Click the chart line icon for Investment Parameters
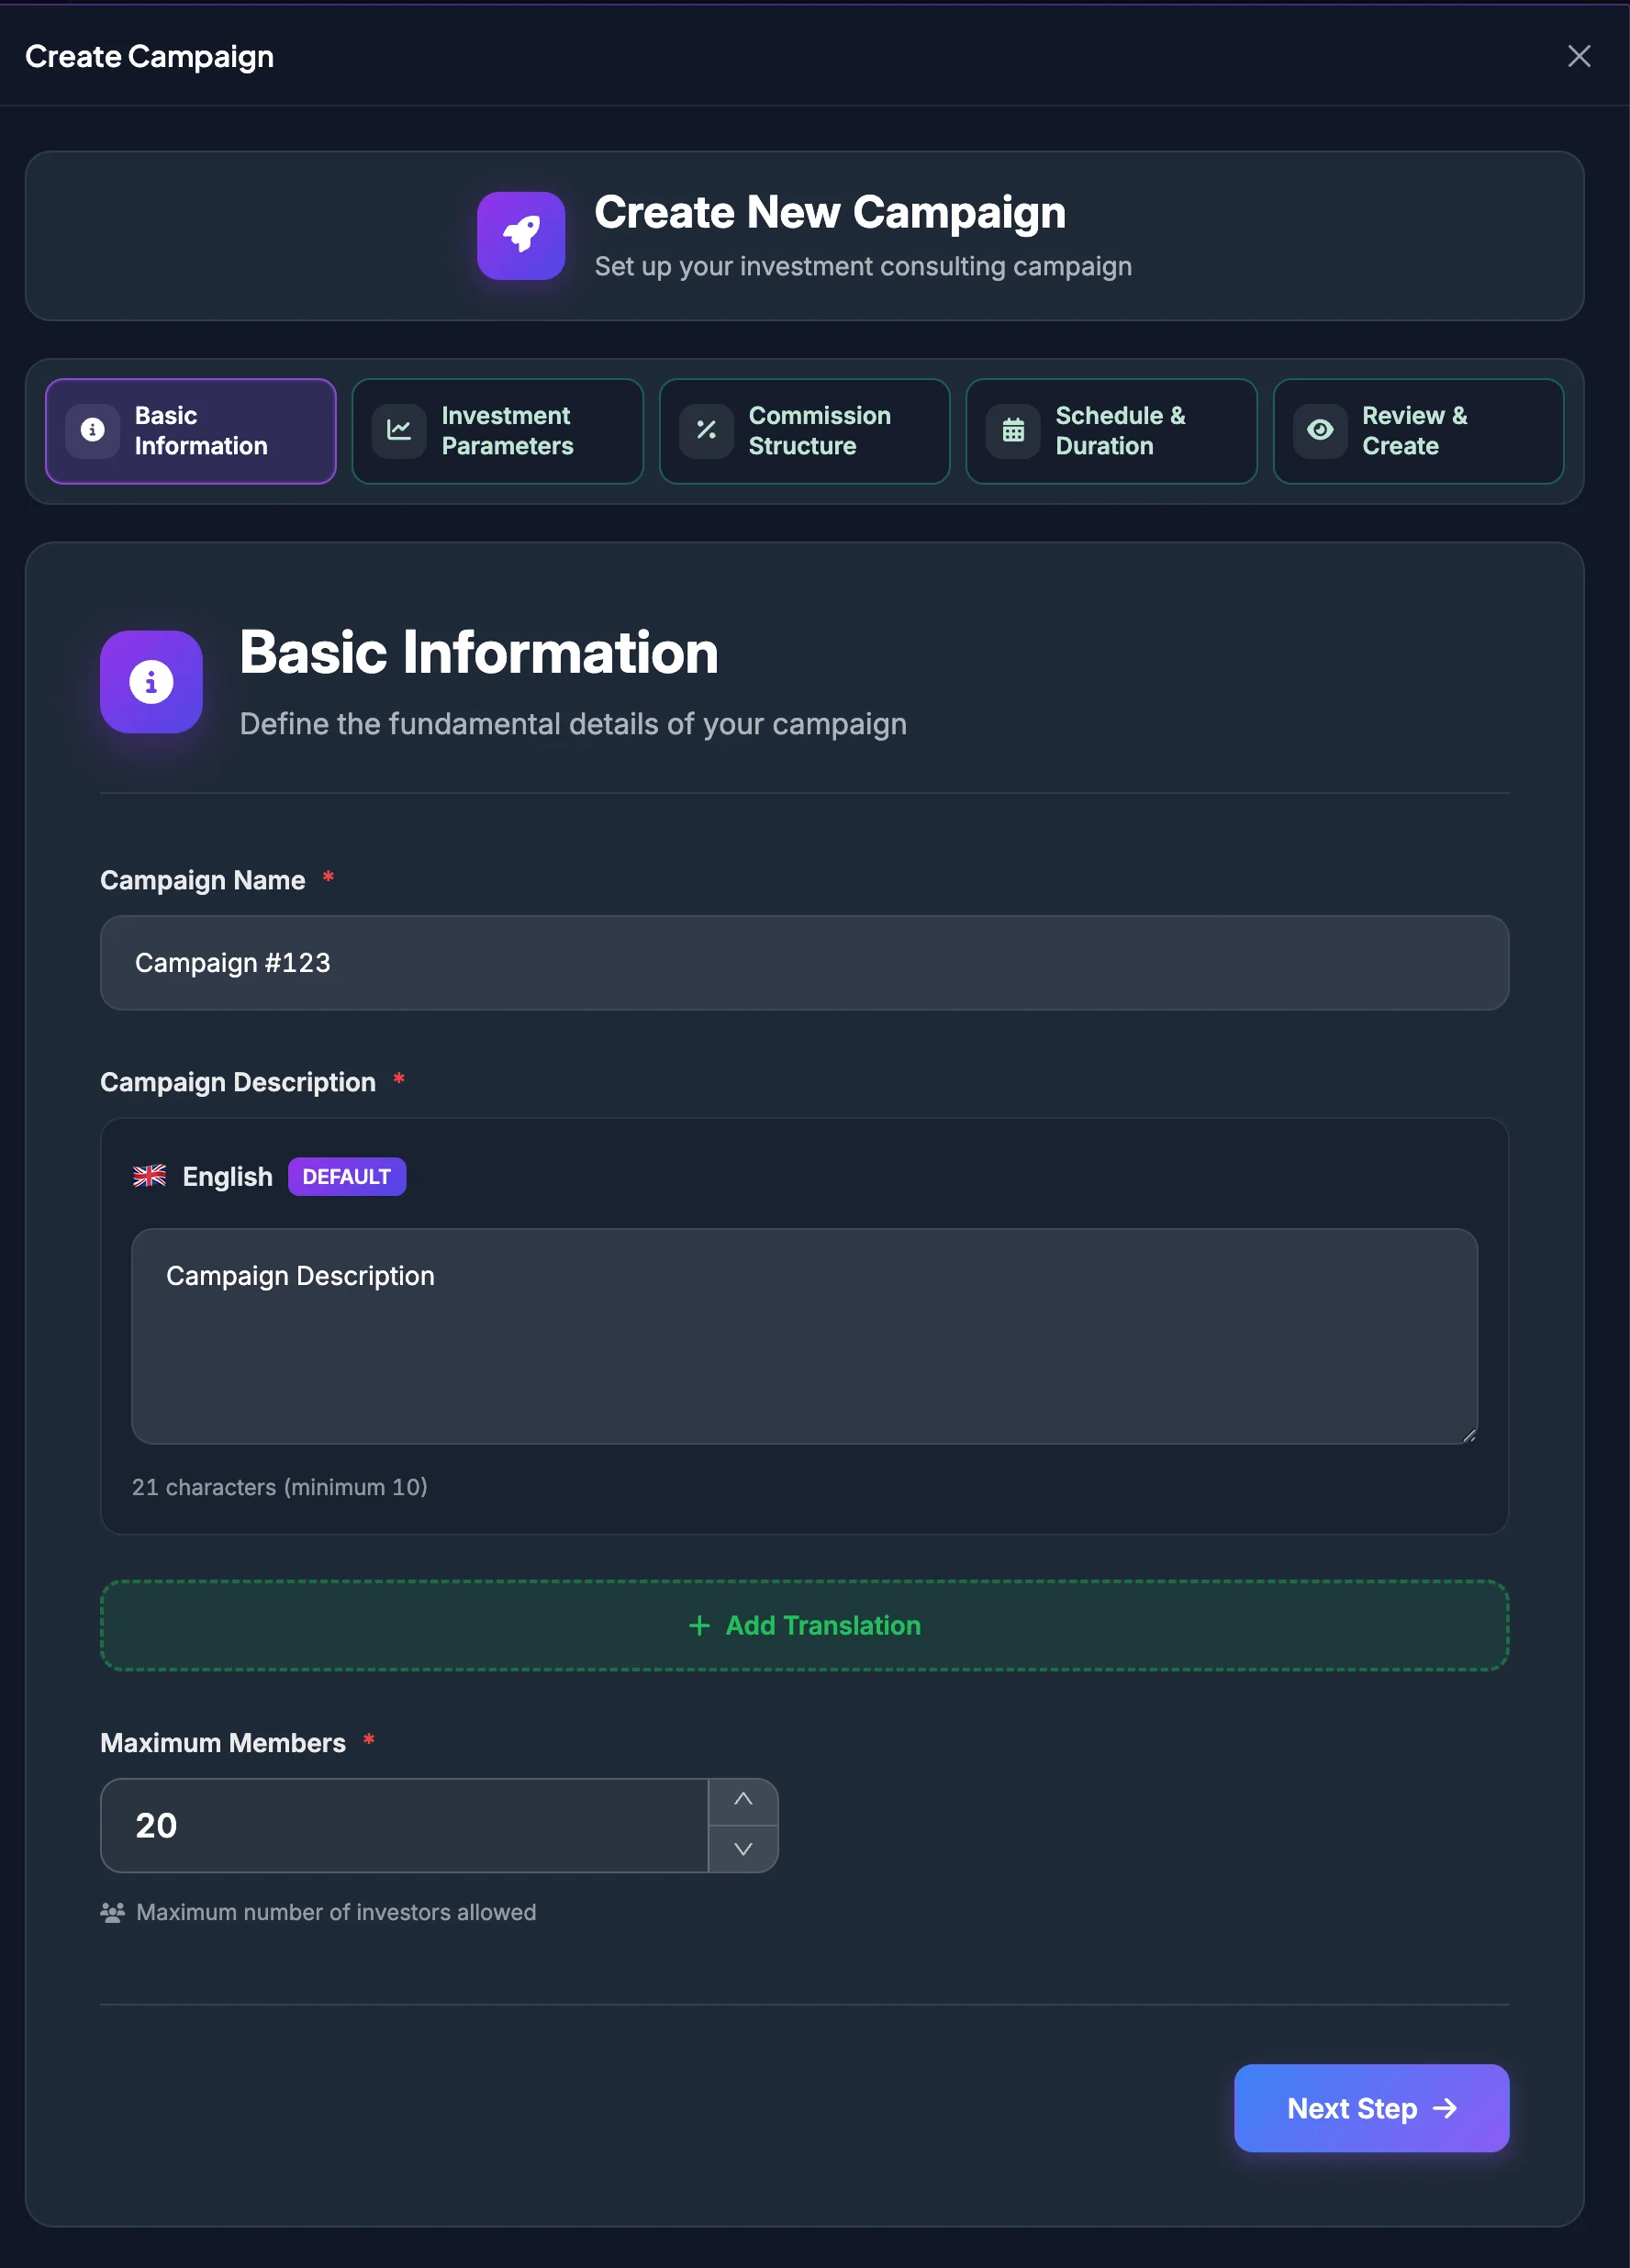This screenshot has width=1630, height=2268. pyautogui.click(x=399, y=430)
